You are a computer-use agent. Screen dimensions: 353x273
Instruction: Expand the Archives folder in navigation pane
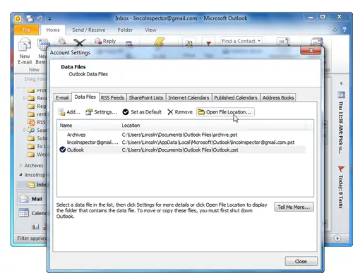[x=20, y=166]
